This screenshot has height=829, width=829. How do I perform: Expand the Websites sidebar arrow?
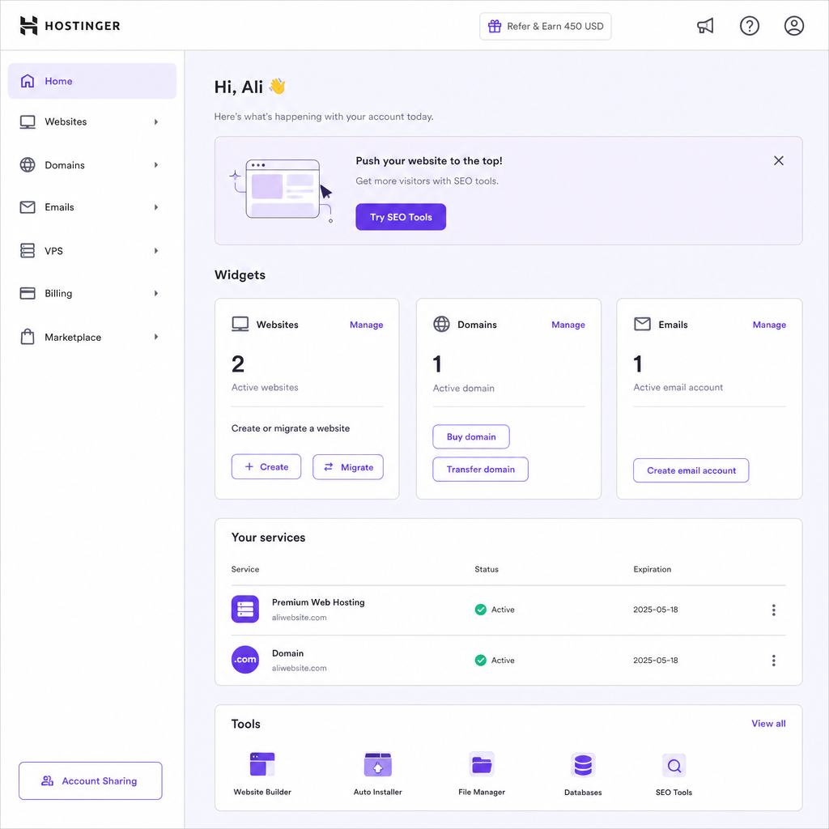pyautogui.click(x=156, y=122)
